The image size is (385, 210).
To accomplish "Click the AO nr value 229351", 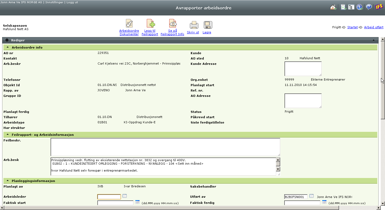I will click(x=103, y=53).
